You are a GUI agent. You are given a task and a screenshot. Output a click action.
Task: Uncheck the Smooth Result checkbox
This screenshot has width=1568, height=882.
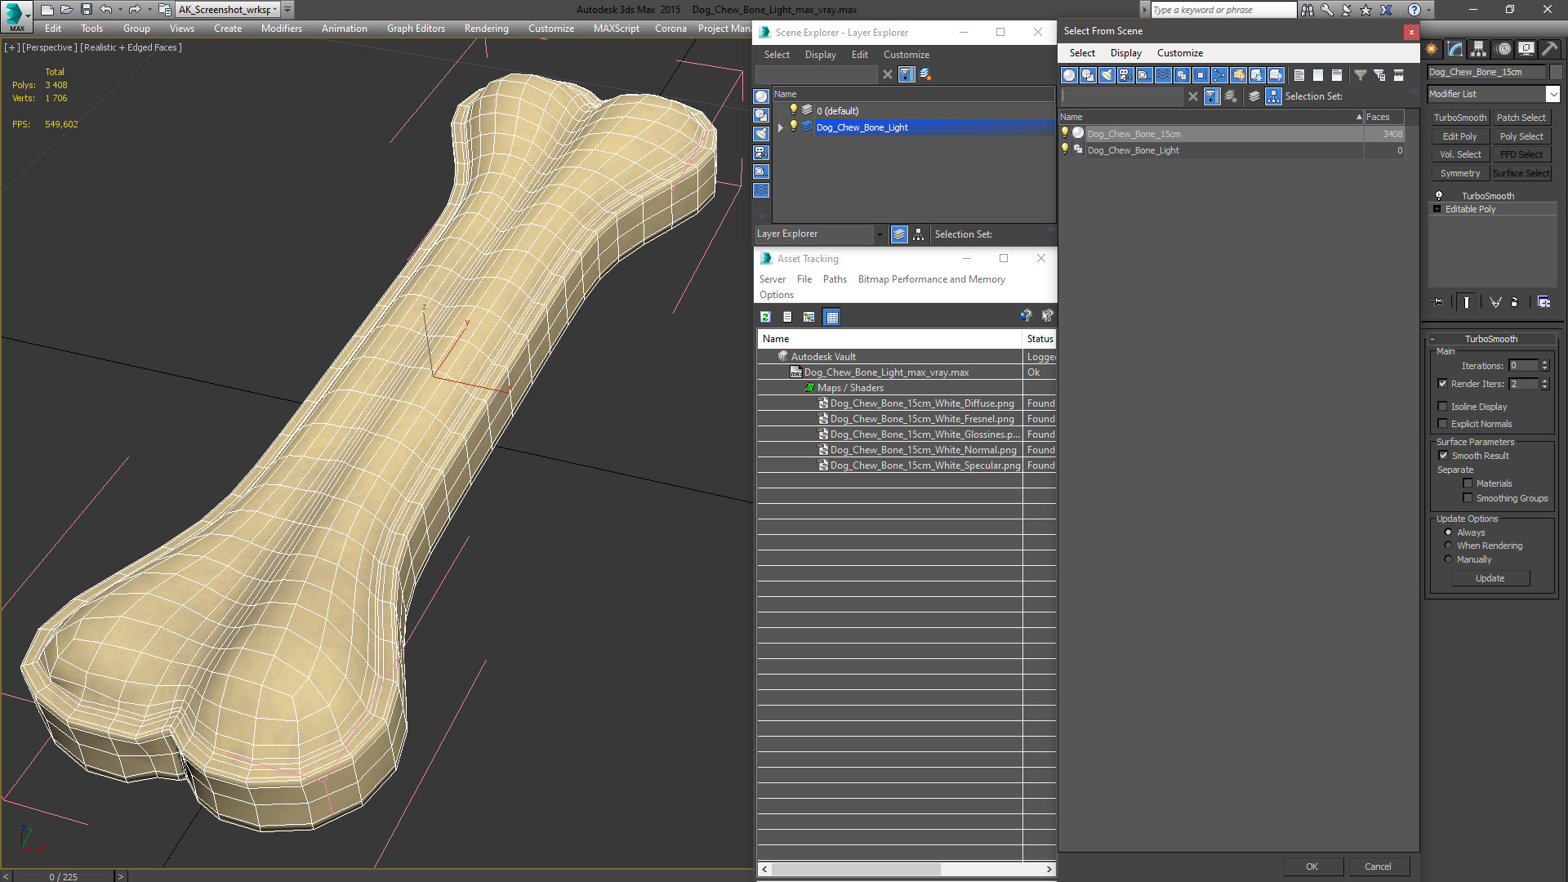1443,456
